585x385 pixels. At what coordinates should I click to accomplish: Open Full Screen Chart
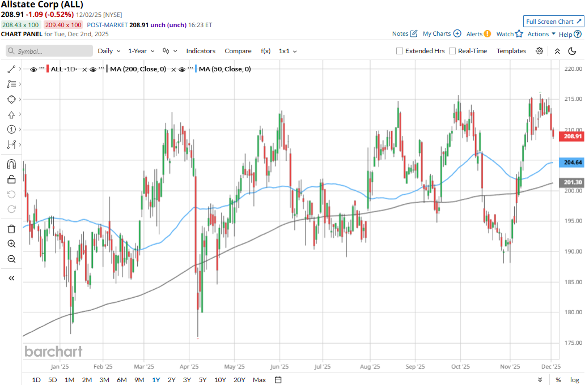(553, 22)
